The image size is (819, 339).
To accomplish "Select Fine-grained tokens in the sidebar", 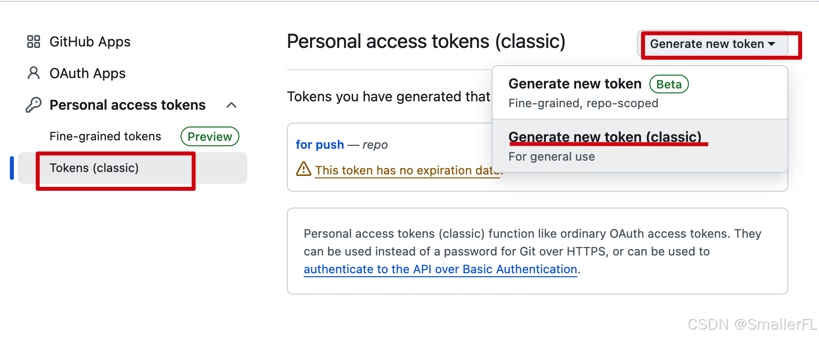I will 105,136.
